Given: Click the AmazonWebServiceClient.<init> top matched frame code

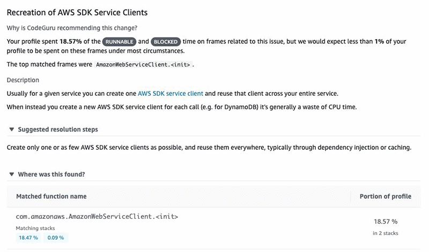Looking at the screenshot, I should click(143, 65).
